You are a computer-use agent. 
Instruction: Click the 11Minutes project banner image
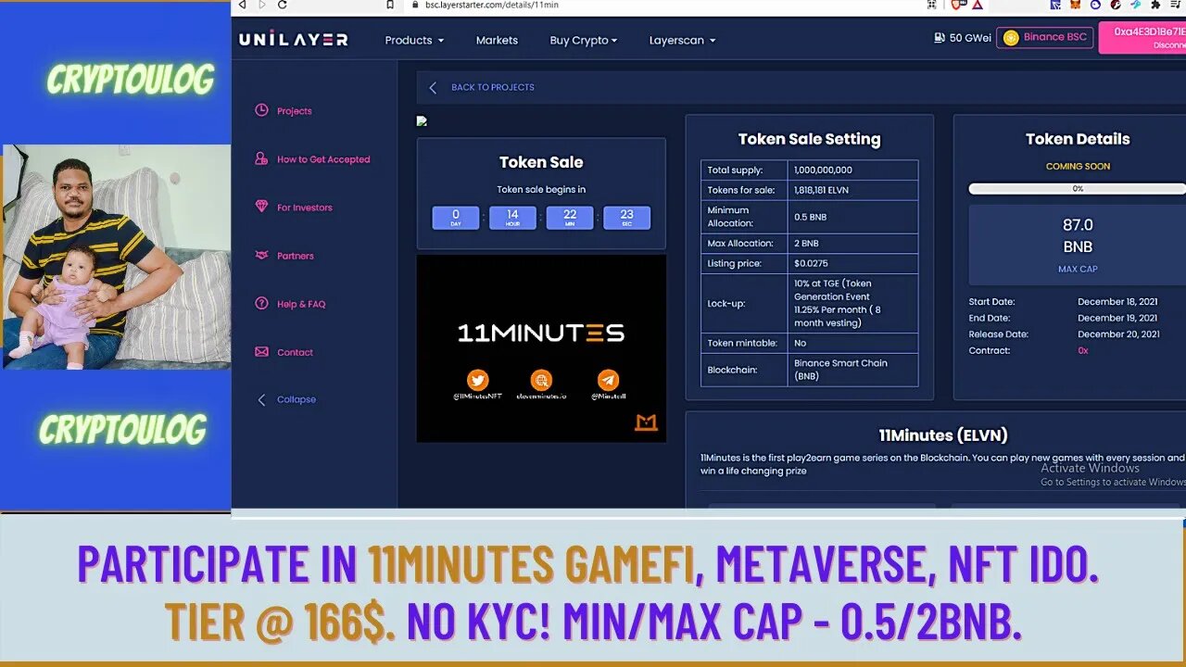point(541,348)
